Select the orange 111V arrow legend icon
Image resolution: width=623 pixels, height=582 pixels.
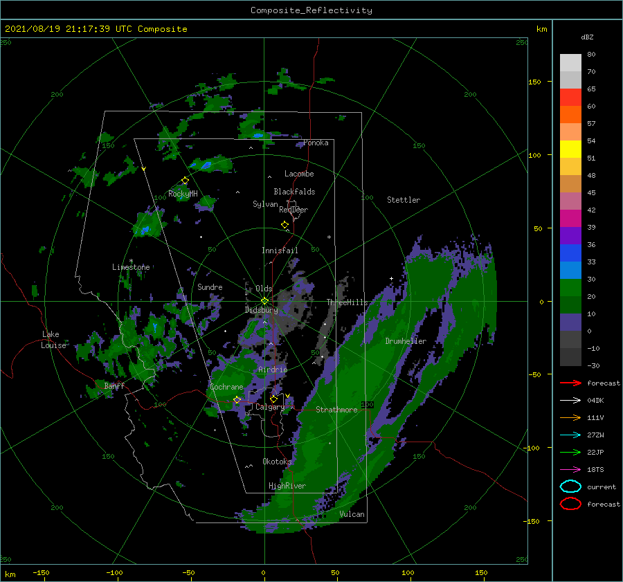click(x=570, y=417)
